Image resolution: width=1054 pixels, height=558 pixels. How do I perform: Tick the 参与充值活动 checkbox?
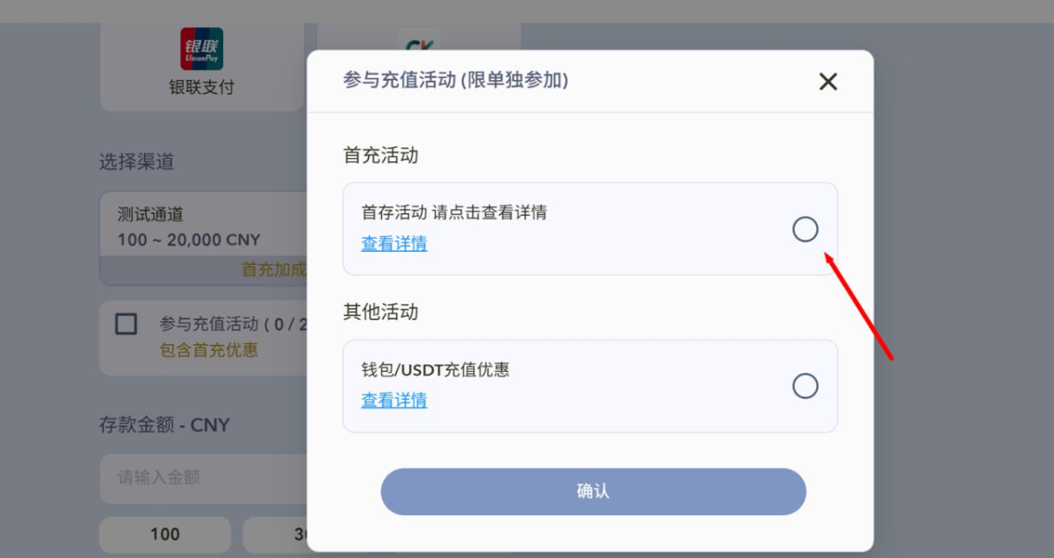click(x=126, y=325)
